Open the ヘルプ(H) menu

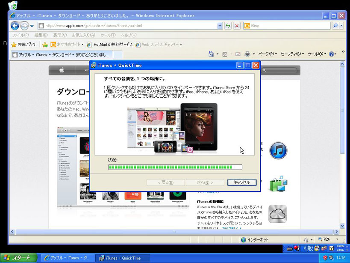(x=129, y=35)
